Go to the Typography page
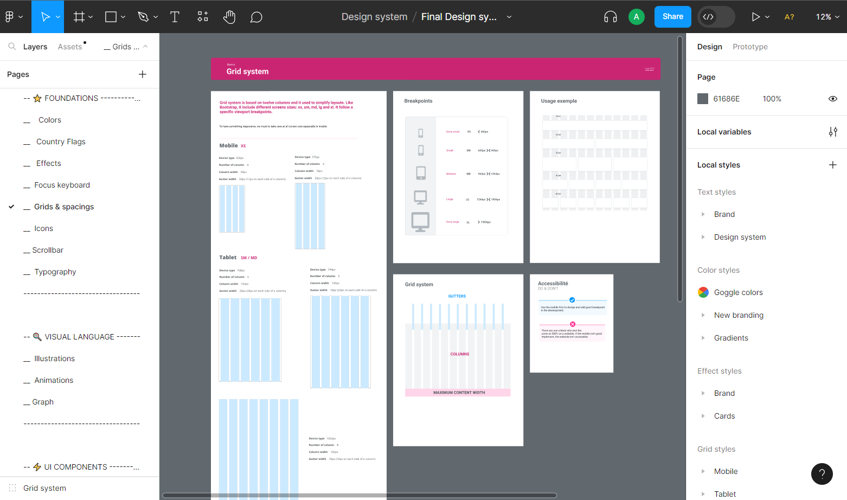 point(55,272)
